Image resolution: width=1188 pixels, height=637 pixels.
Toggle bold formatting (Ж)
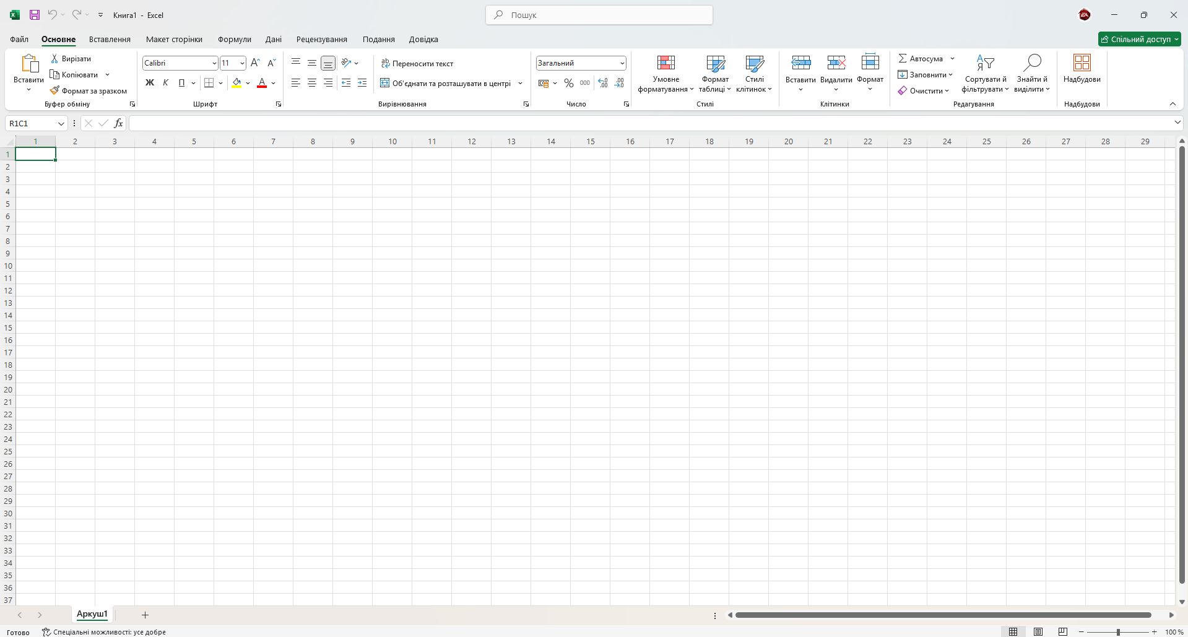[x=150, y=83]
